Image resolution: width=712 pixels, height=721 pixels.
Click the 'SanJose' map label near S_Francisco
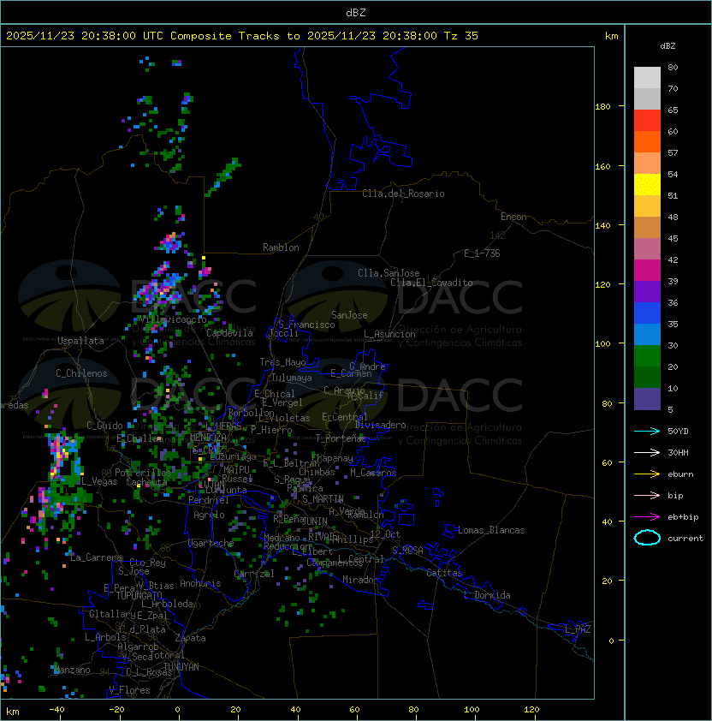point(349,315)
